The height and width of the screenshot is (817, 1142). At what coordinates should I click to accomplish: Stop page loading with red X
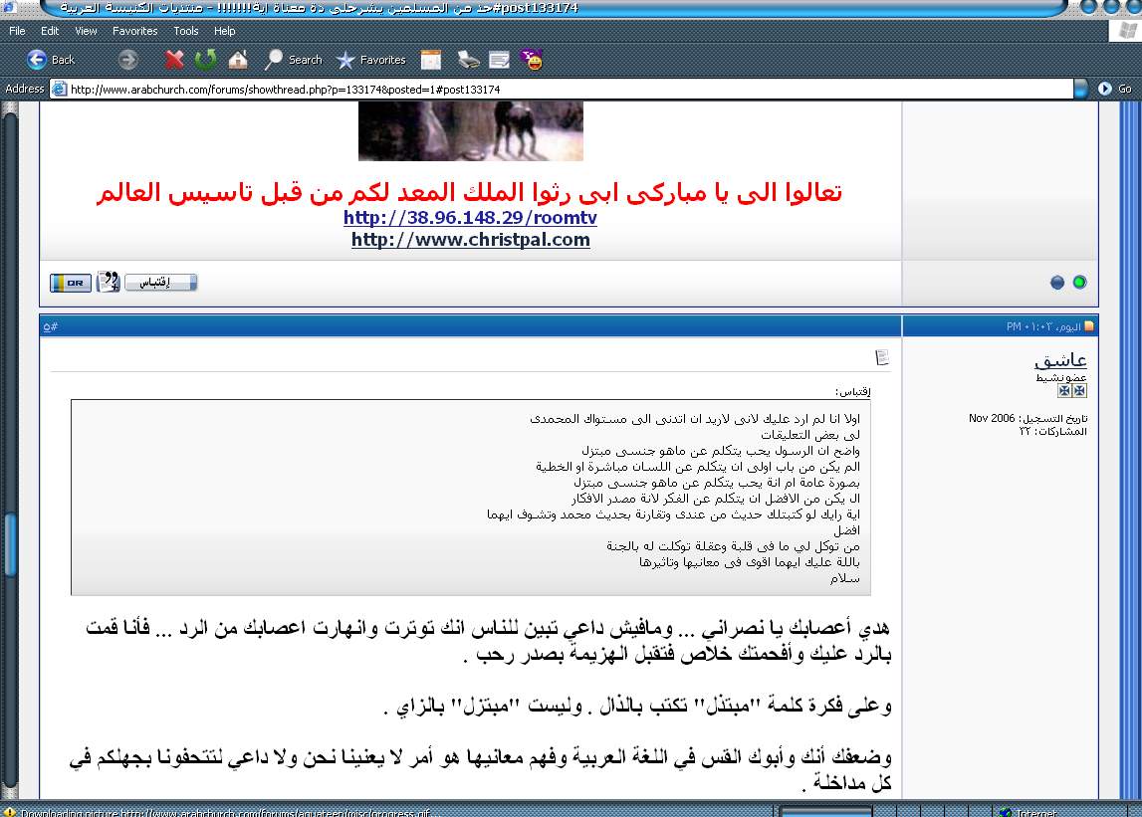pos(174,60)
